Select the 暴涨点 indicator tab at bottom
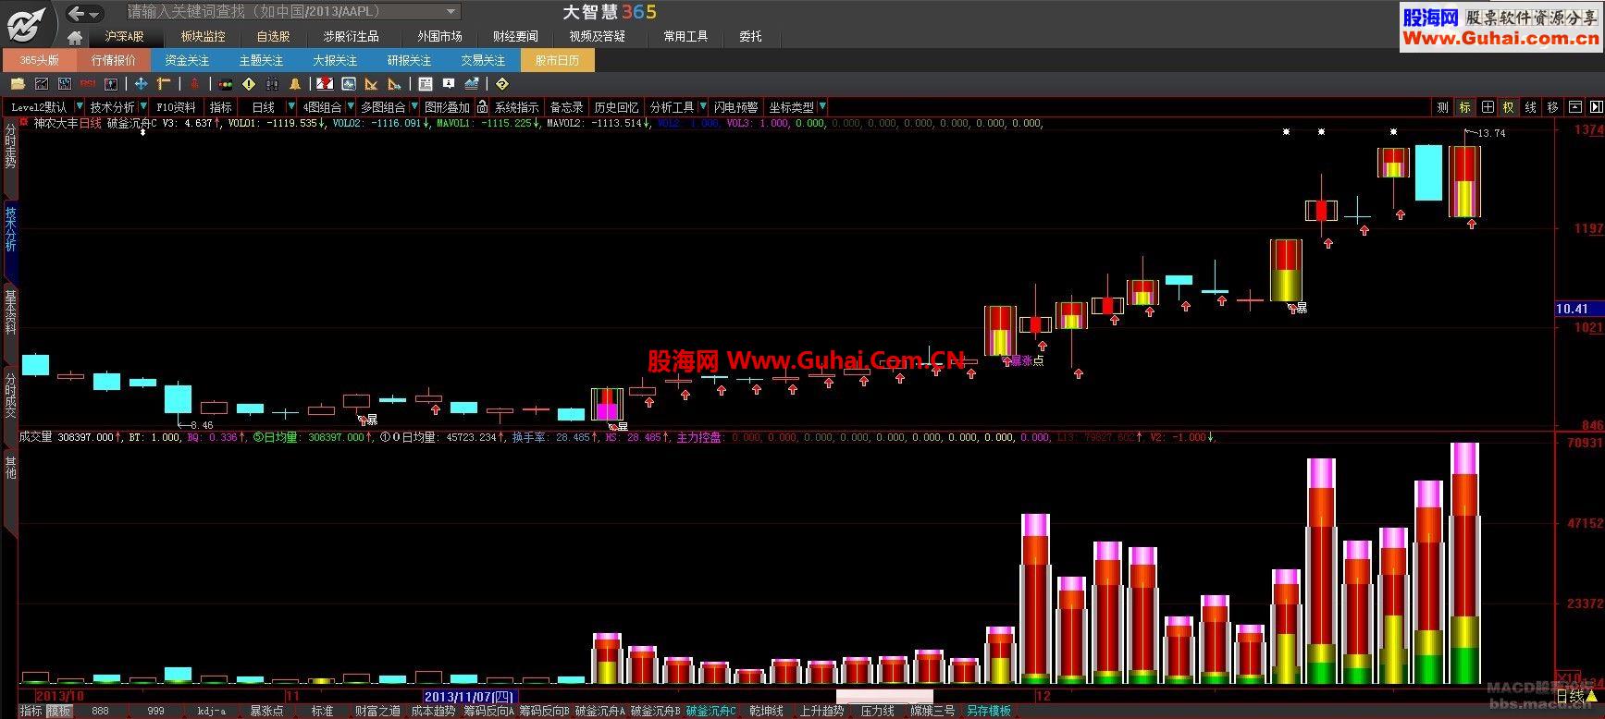This screenshot has width=1605, height=719. coord(267,711)
